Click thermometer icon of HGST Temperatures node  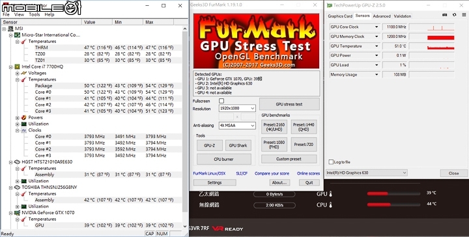pos(24,168)
